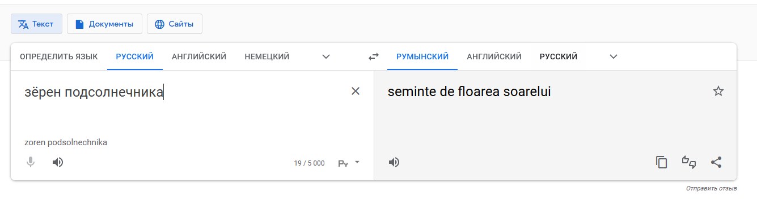Viewport: 757px width, 204px height.
Task: Open the Документы translation mode
Action: pos(104,24)
